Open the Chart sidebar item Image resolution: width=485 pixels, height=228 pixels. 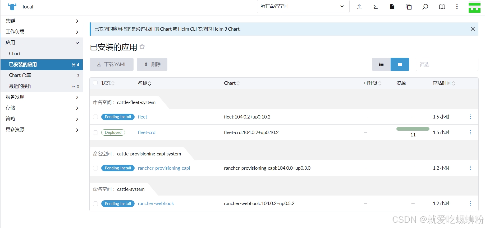[x=42, y=54]
